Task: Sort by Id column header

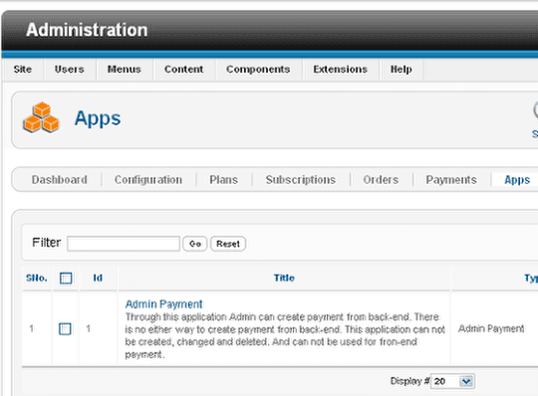Action: coord(98,278)
